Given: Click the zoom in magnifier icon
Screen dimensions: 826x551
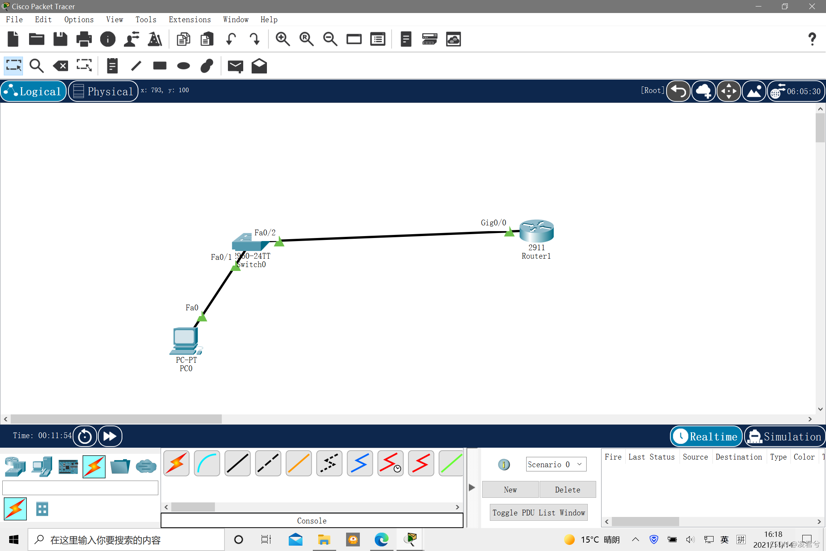Looking at the screenshot, I should (283, 39).
